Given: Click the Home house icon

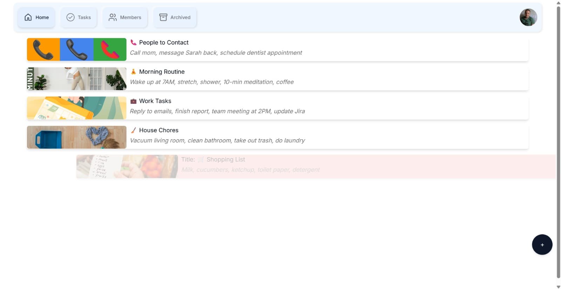Looking at the screenshot, I should point(28,17).
